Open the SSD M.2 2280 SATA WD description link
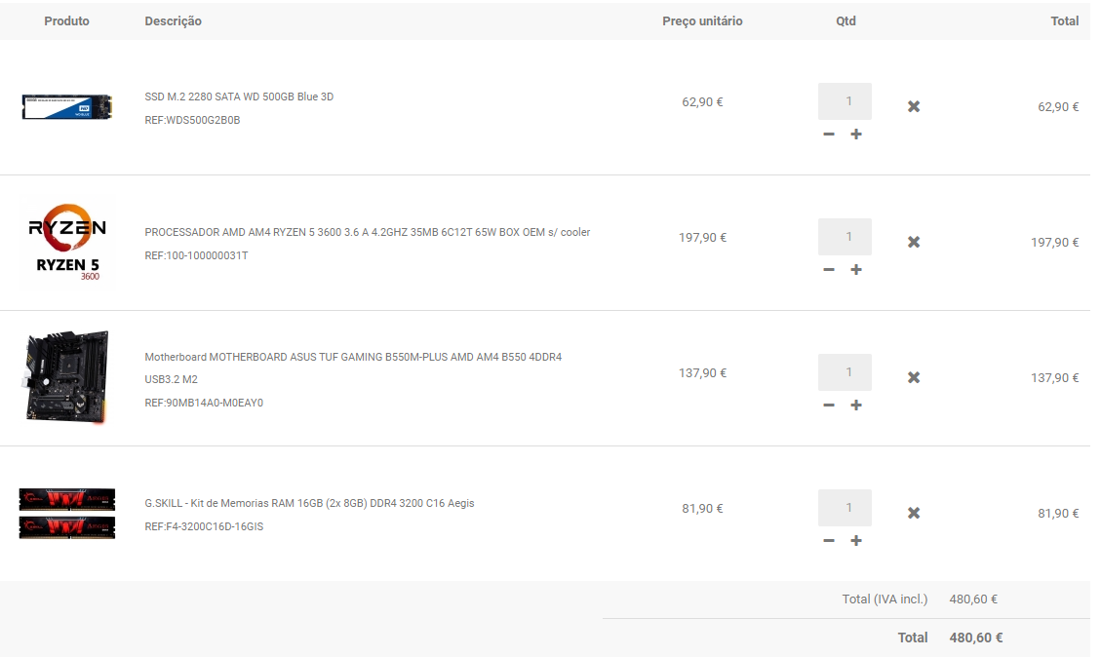 239,97
